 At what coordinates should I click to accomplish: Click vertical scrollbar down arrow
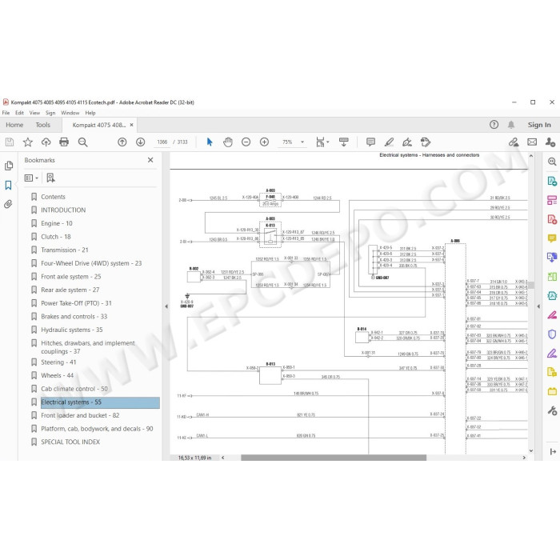(x=531, y=450)
